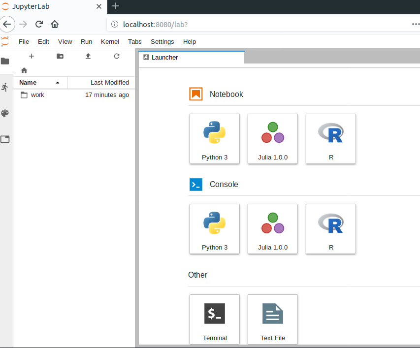Open the Tabs menu

click(135, 41)
